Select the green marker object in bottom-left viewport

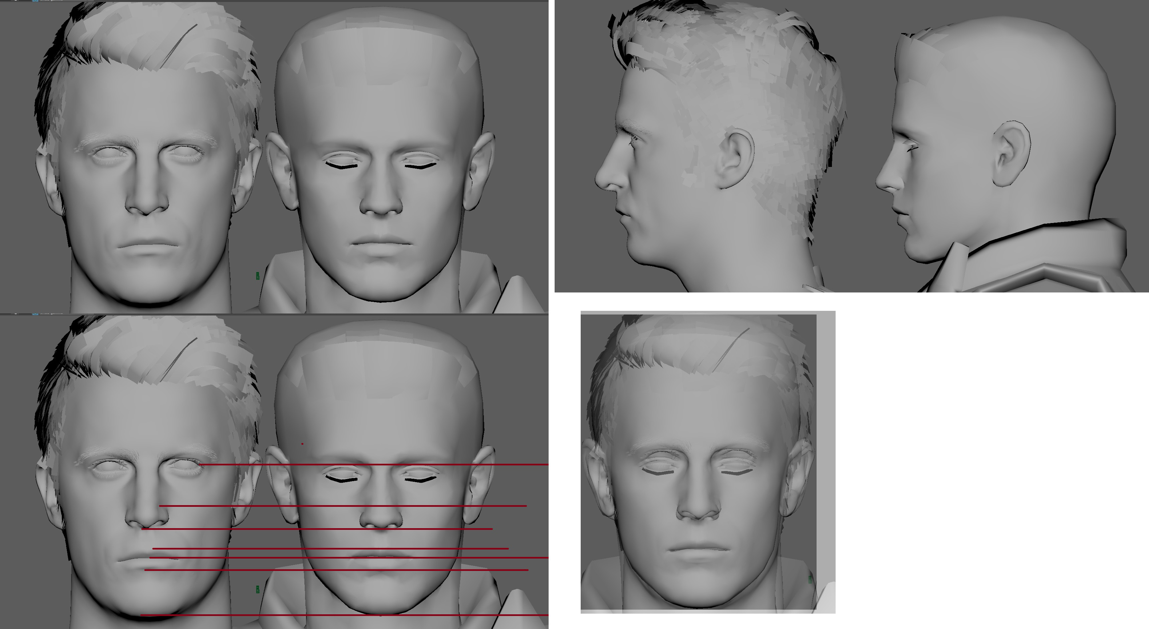[x=257, y=589]
